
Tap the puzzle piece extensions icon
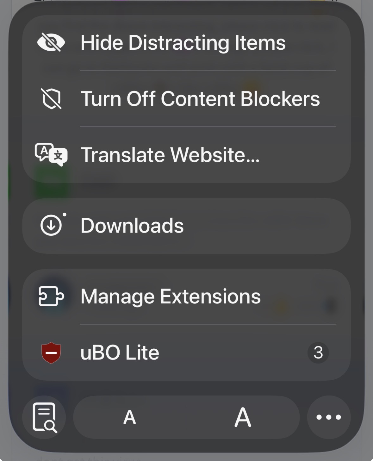pos(51,296)
